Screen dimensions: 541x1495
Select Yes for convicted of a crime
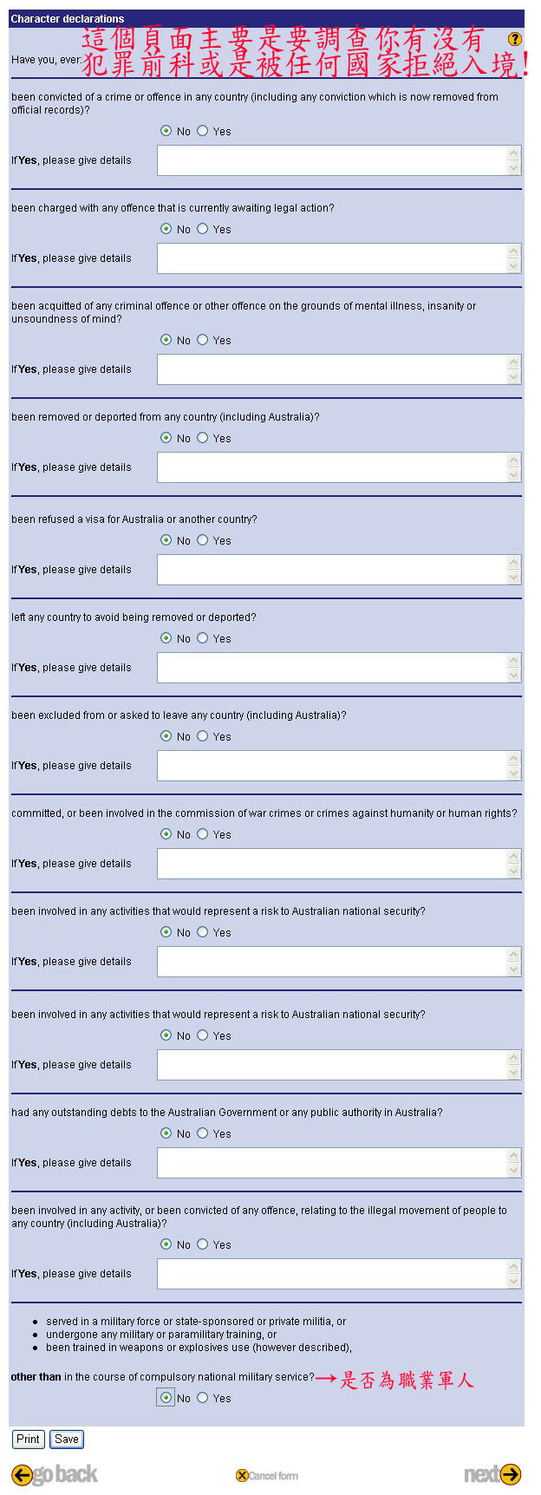(203, 131)
